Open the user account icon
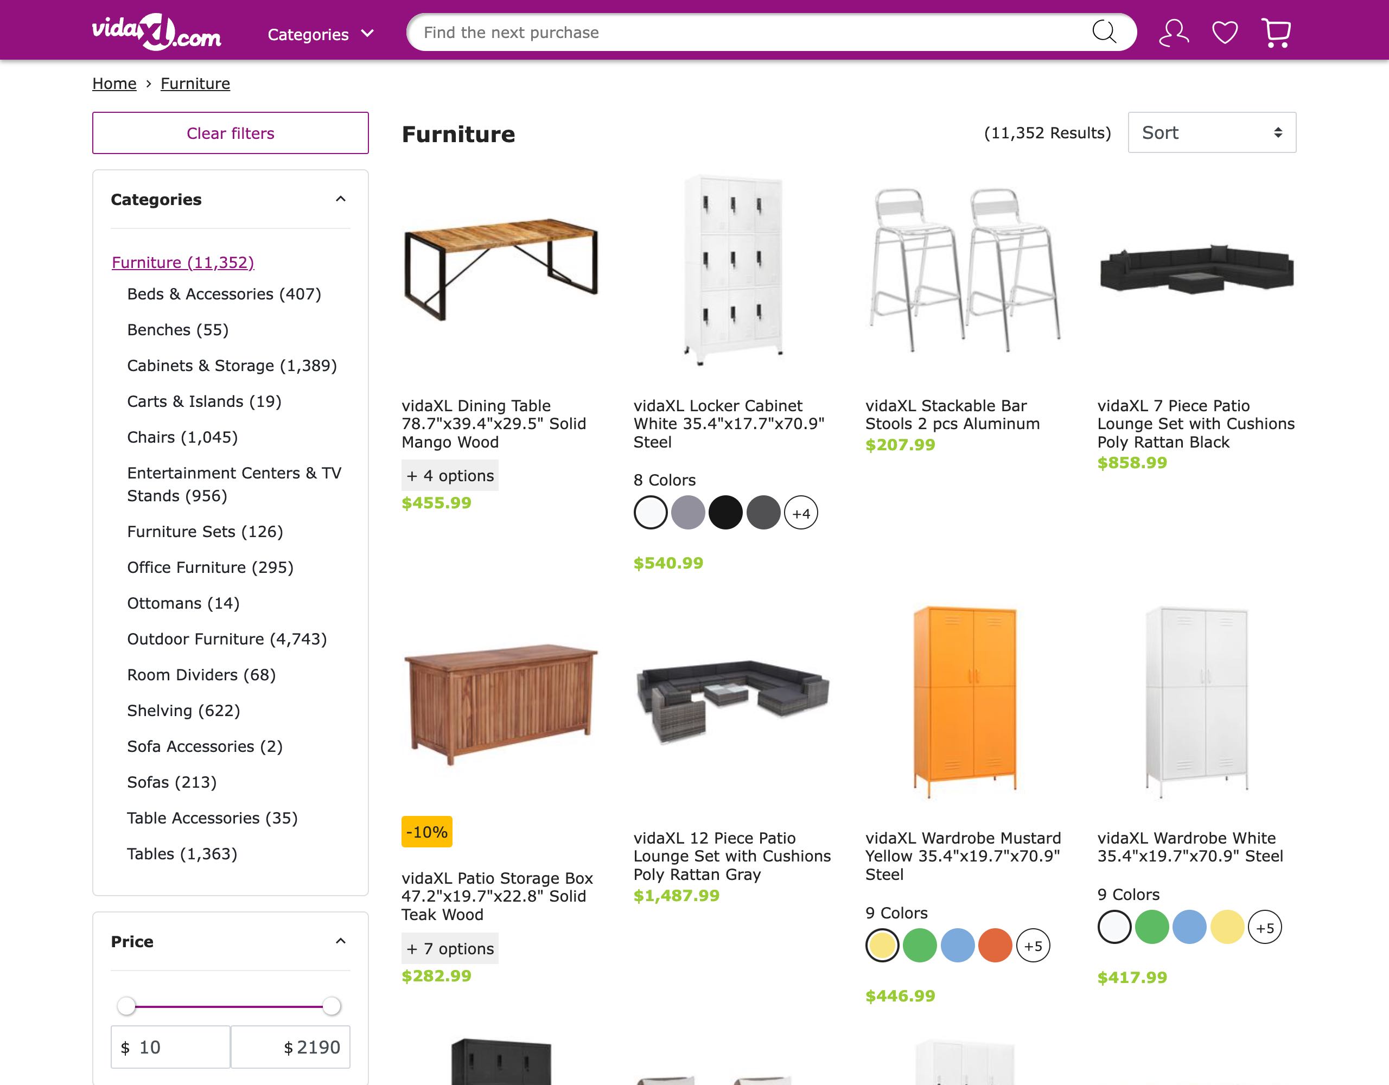The width and height of the screenshot is (1389, 1085). (1174, 33)
